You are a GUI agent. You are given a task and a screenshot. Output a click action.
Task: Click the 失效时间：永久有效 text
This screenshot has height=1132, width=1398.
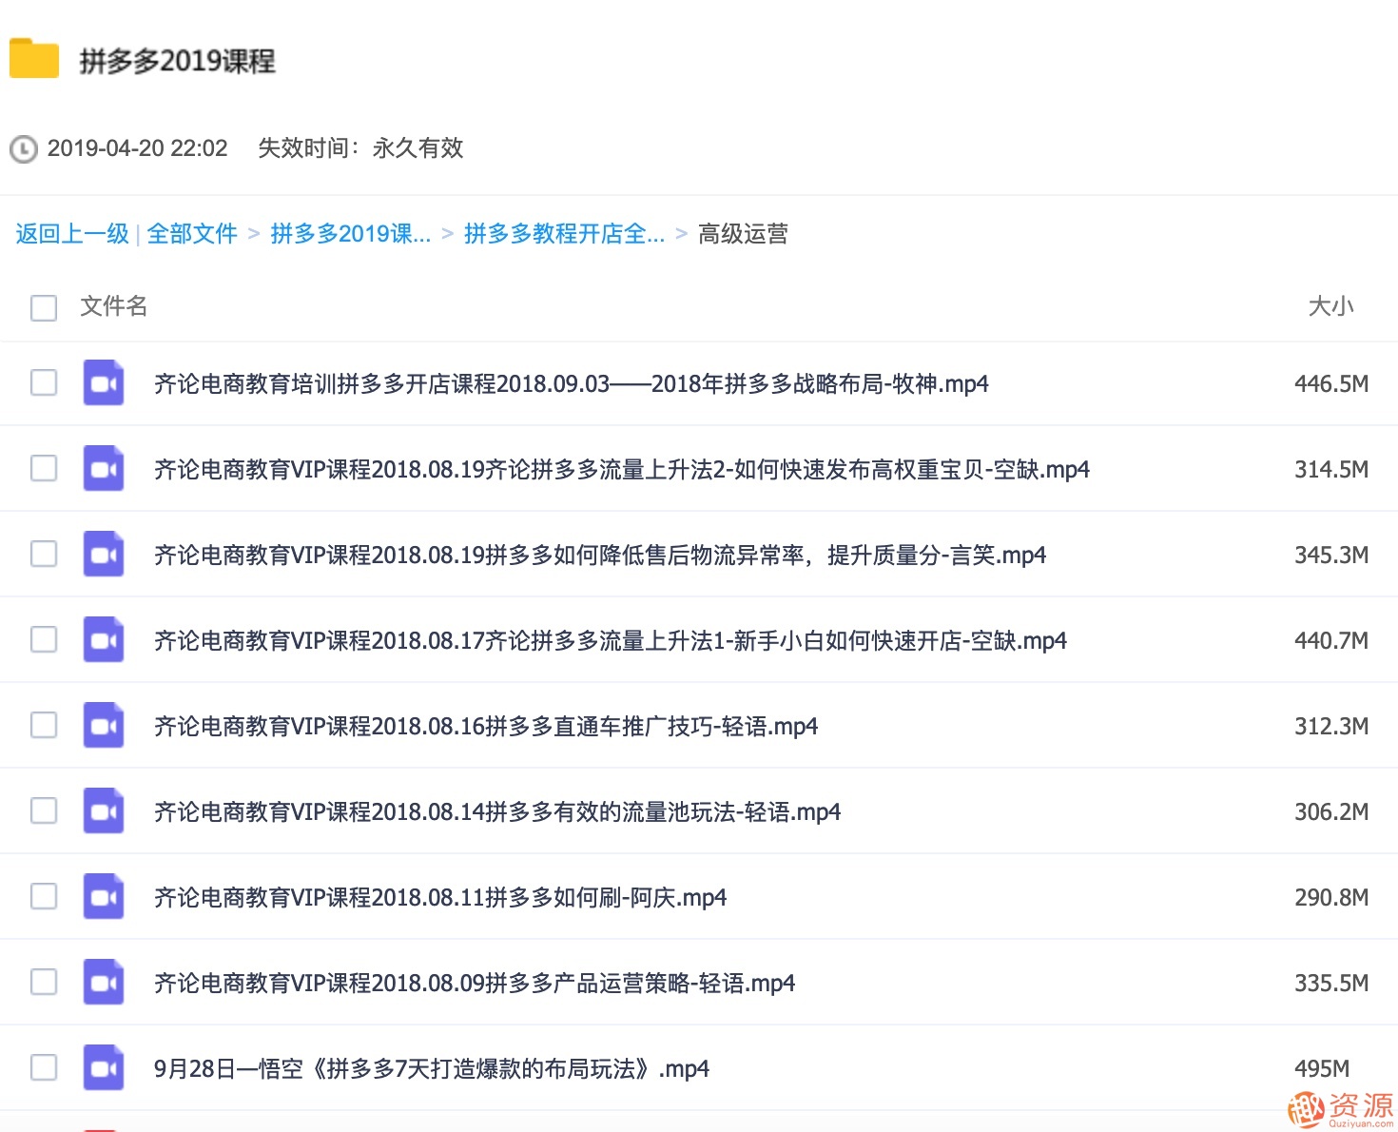360,148
